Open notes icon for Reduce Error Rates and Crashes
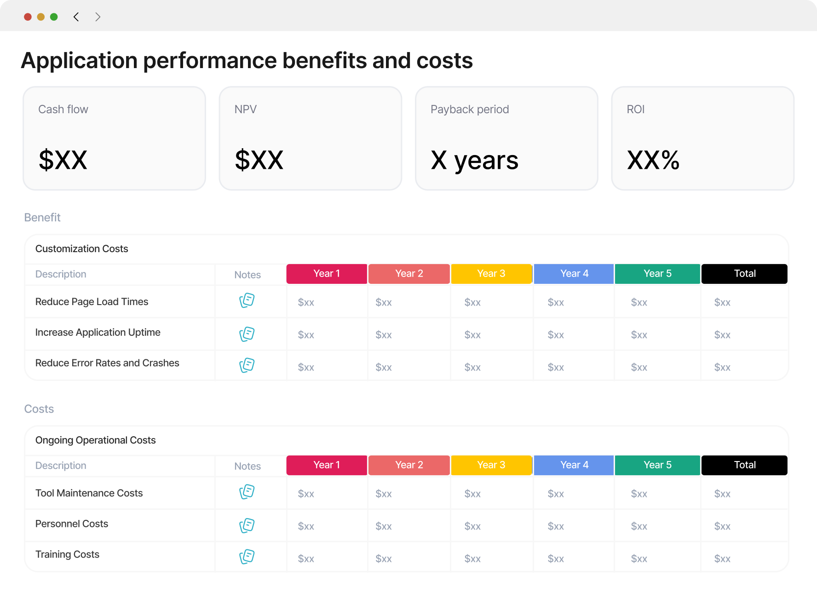 [x=247, y=365]
